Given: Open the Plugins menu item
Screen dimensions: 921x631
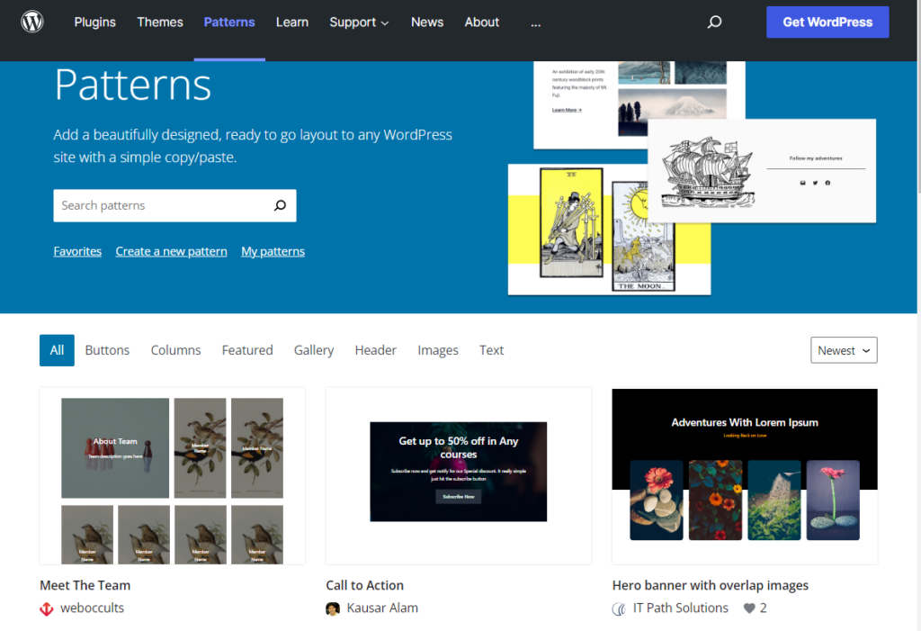Looking at the screenshot, I should click(95, 22).
